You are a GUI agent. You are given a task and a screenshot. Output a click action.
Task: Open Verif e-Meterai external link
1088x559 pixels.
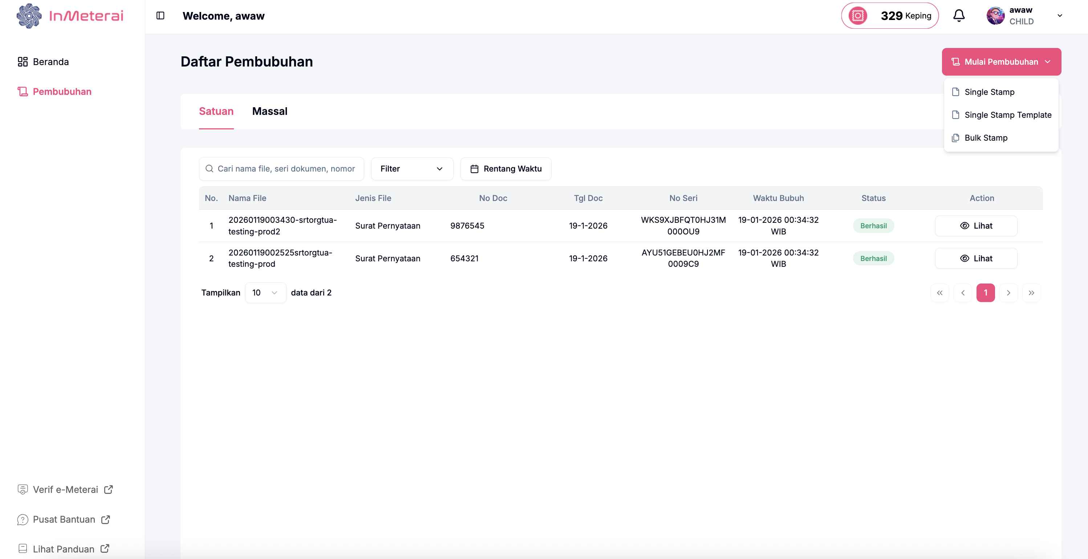(x=65, y=489)
